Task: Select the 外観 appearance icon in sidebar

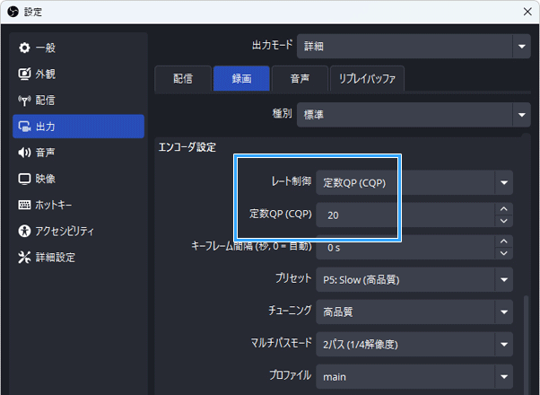Action: tap(24, 74)
